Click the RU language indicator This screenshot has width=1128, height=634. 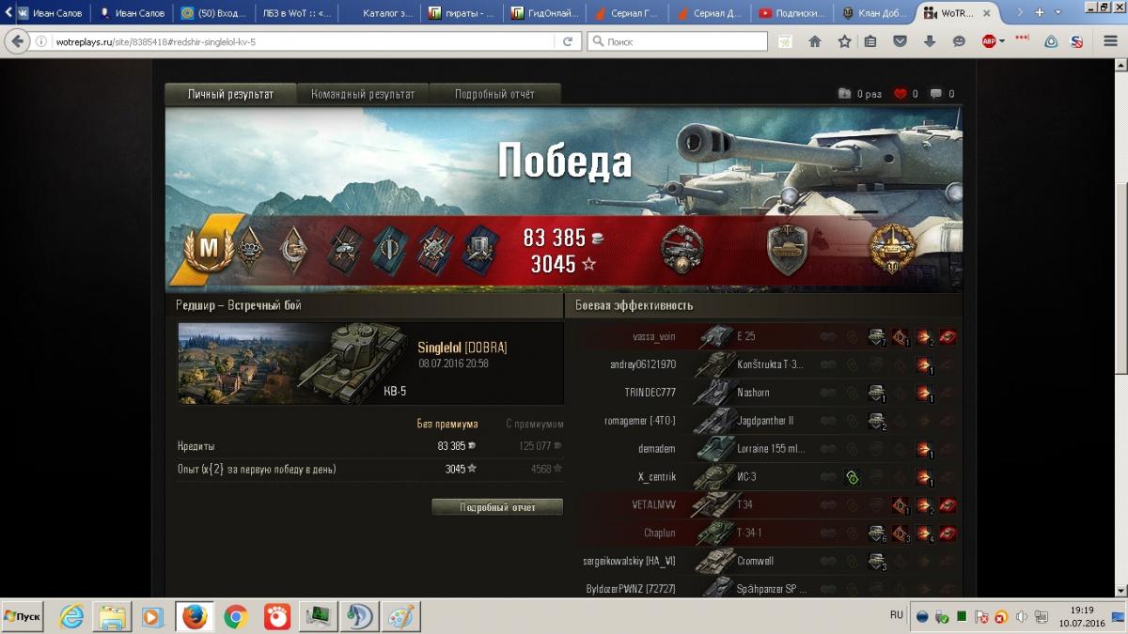click(x=897, y=615)
